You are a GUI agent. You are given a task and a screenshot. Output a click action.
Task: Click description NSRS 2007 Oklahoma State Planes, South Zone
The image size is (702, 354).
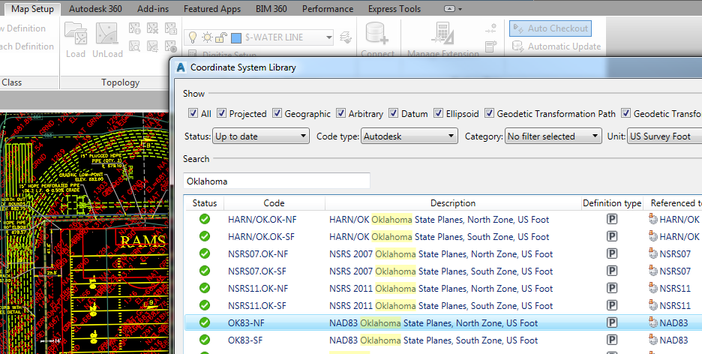click(441, 271)
